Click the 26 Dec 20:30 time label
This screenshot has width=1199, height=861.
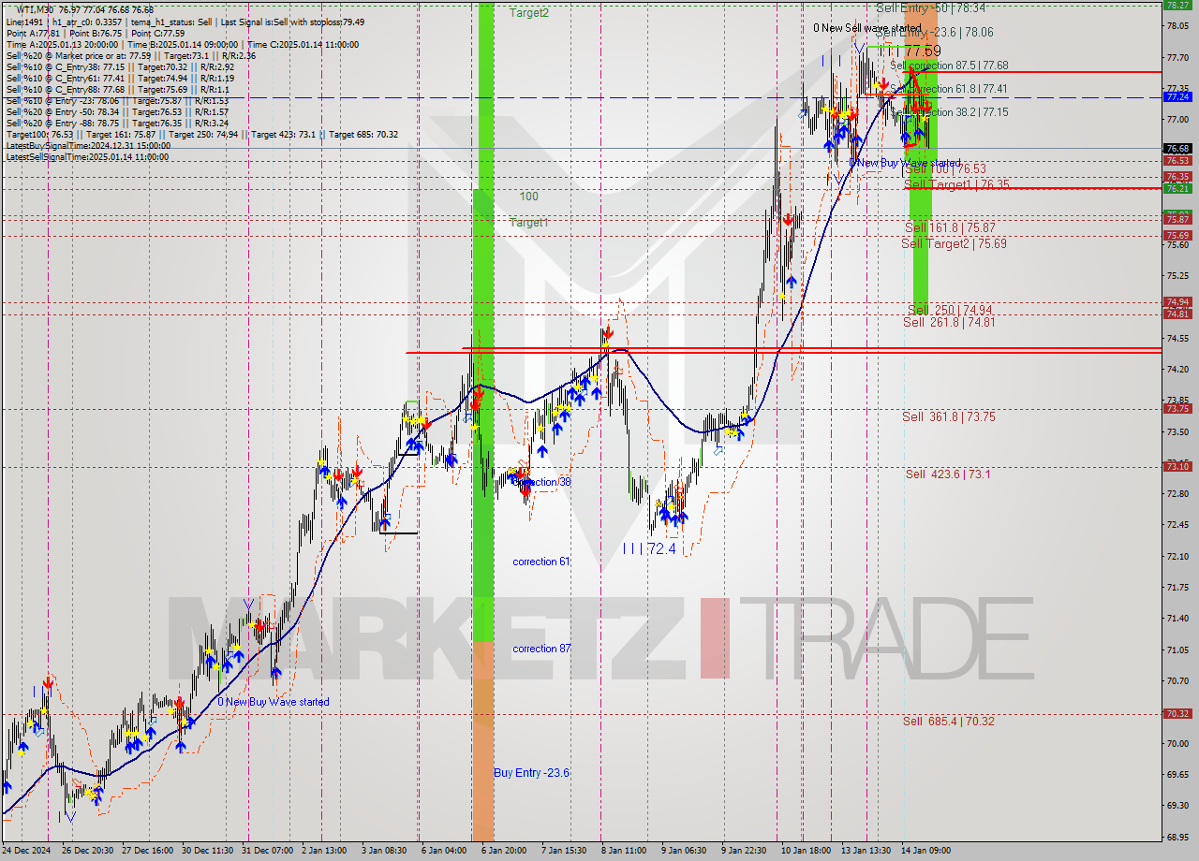coord(87,851)
